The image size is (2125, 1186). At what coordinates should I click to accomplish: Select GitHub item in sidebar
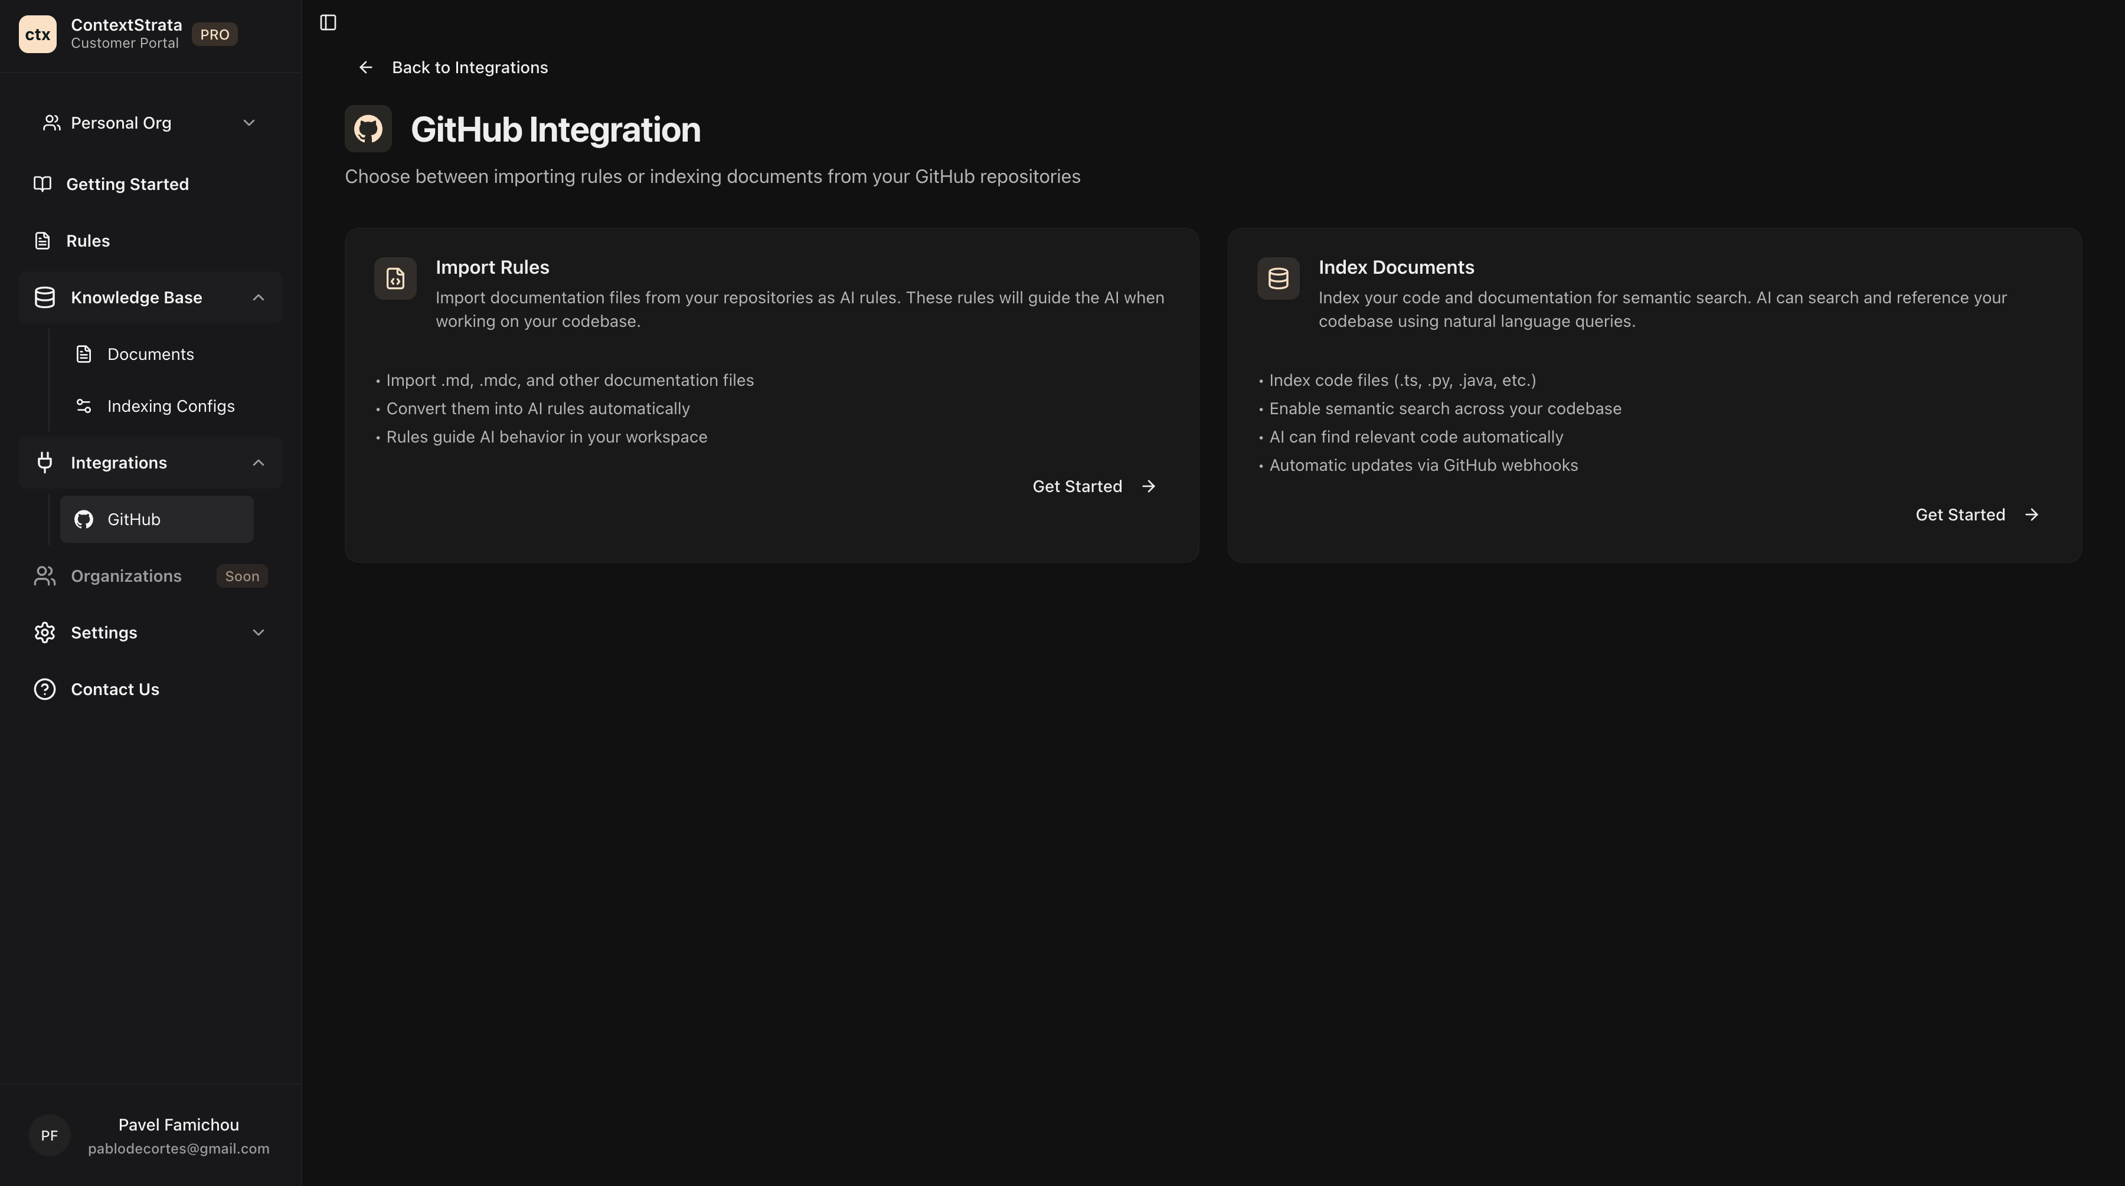click(x=156, y=520)
